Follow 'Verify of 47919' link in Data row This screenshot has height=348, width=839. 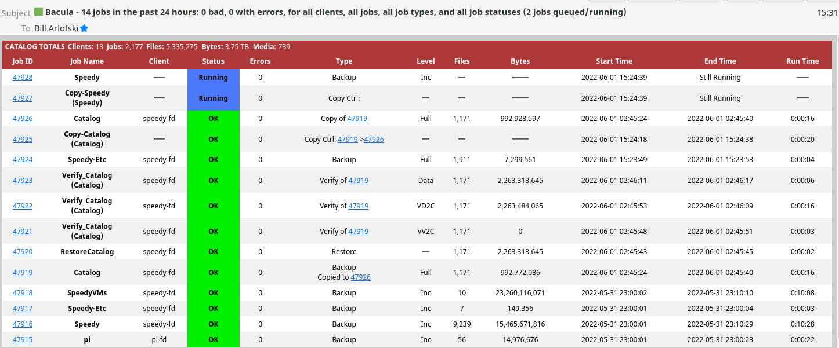point(359,181)
